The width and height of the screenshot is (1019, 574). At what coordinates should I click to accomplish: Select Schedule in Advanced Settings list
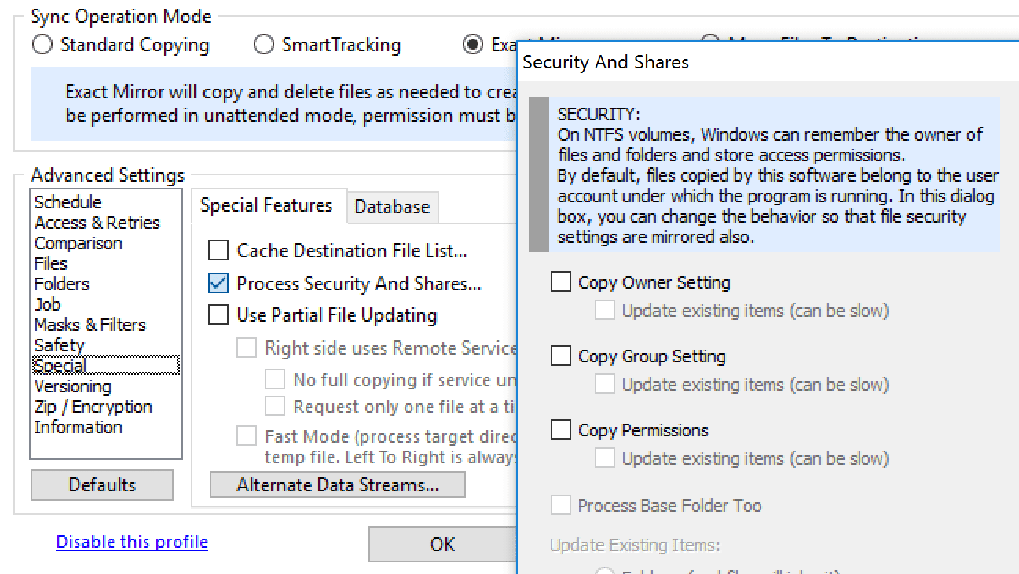[68, 201]
